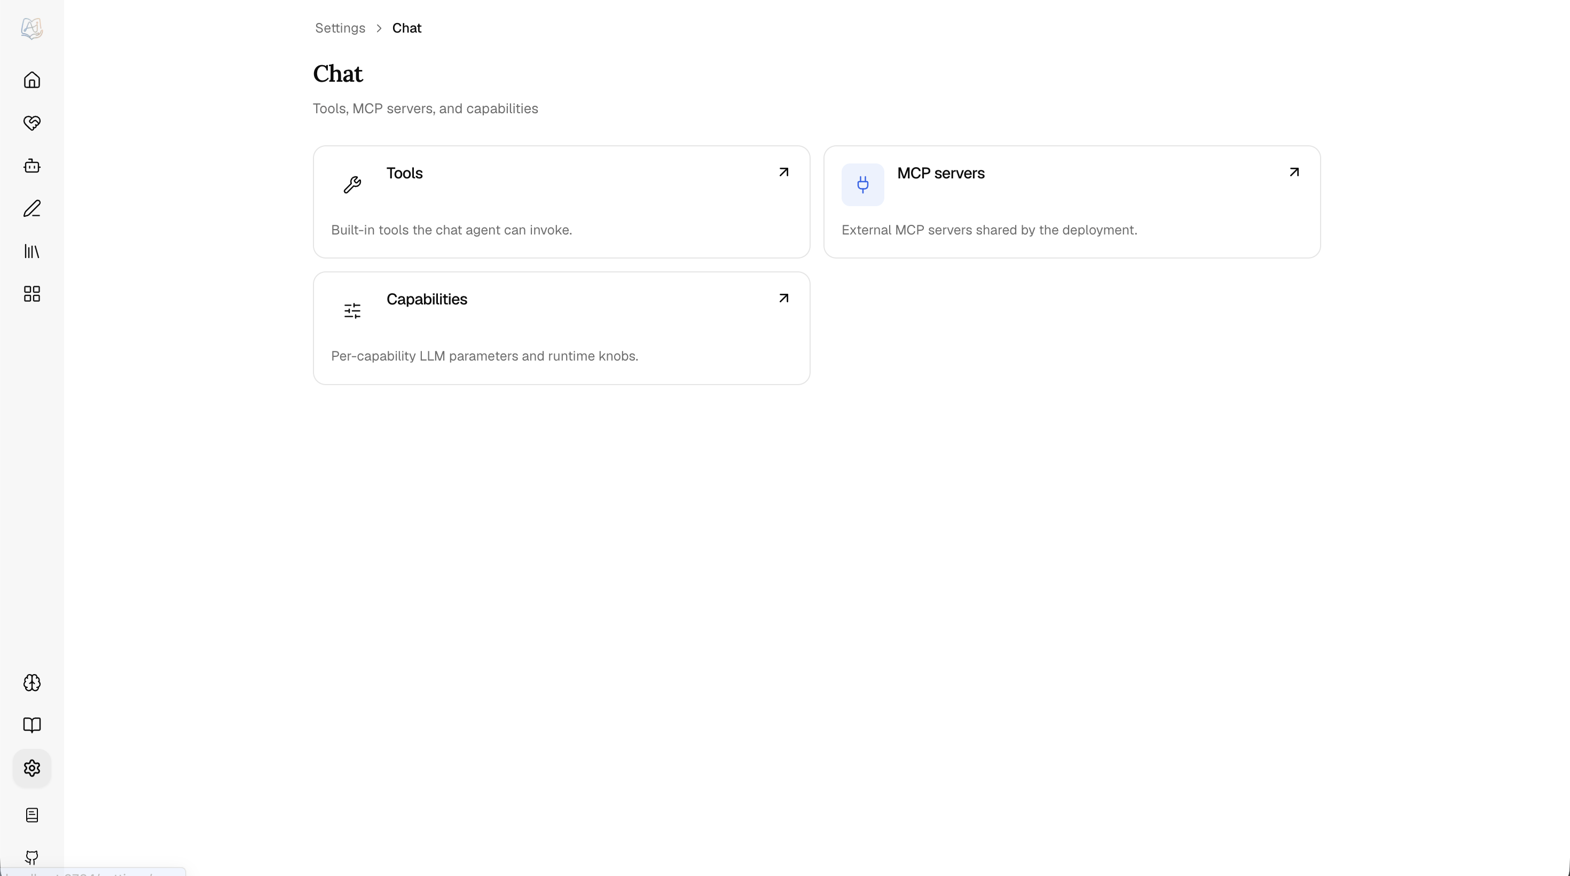This screenshot has height=876, width=1570.
Task: Select the Chat breadcrumb item
Action: click(406, 28)
